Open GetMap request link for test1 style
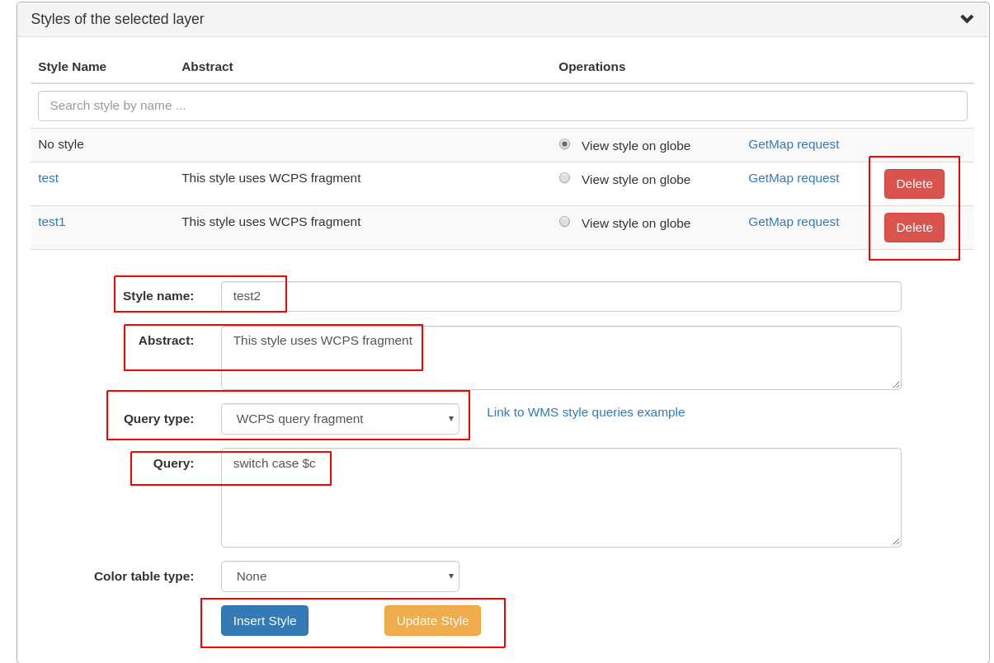Viewport: 994px width, 663px height. point(793,222)
